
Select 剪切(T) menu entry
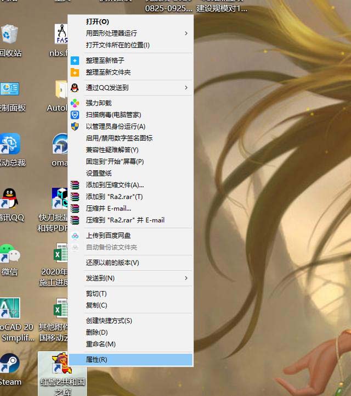[x=131, y=293]
